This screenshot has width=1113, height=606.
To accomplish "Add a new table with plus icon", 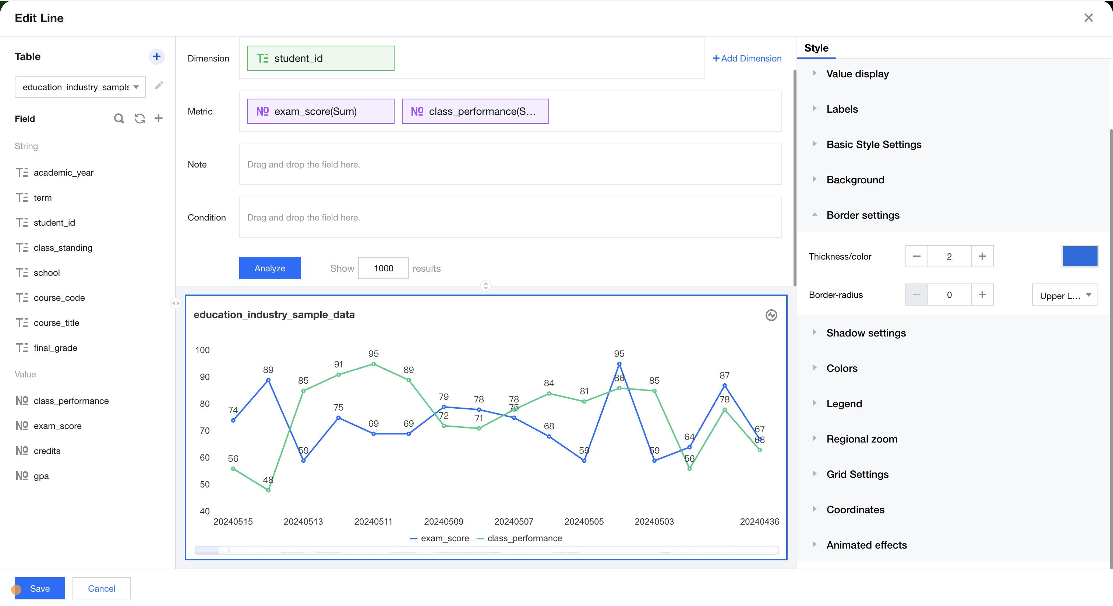I will [156, 57].
